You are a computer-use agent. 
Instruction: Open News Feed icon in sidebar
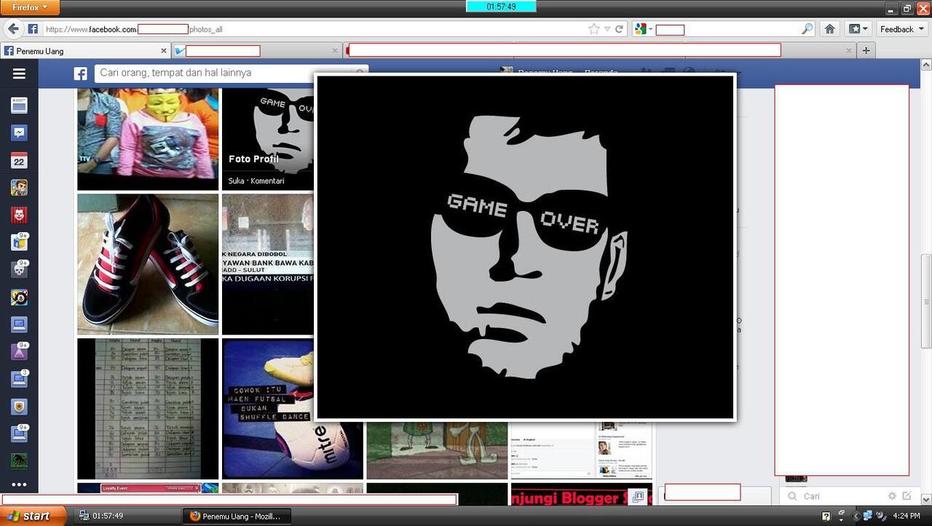click(19, 105)
